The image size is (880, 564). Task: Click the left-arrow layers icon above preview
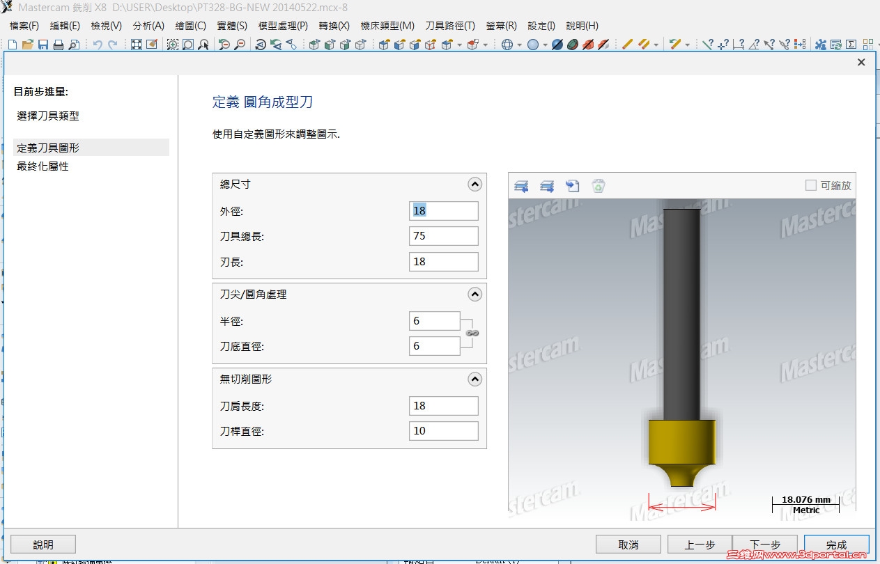[x=521, y=186]
